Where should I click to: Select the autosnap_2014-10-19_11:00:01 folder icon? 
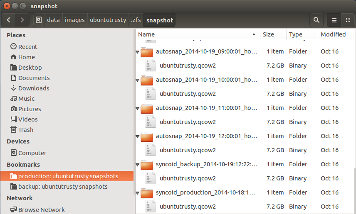147,108
